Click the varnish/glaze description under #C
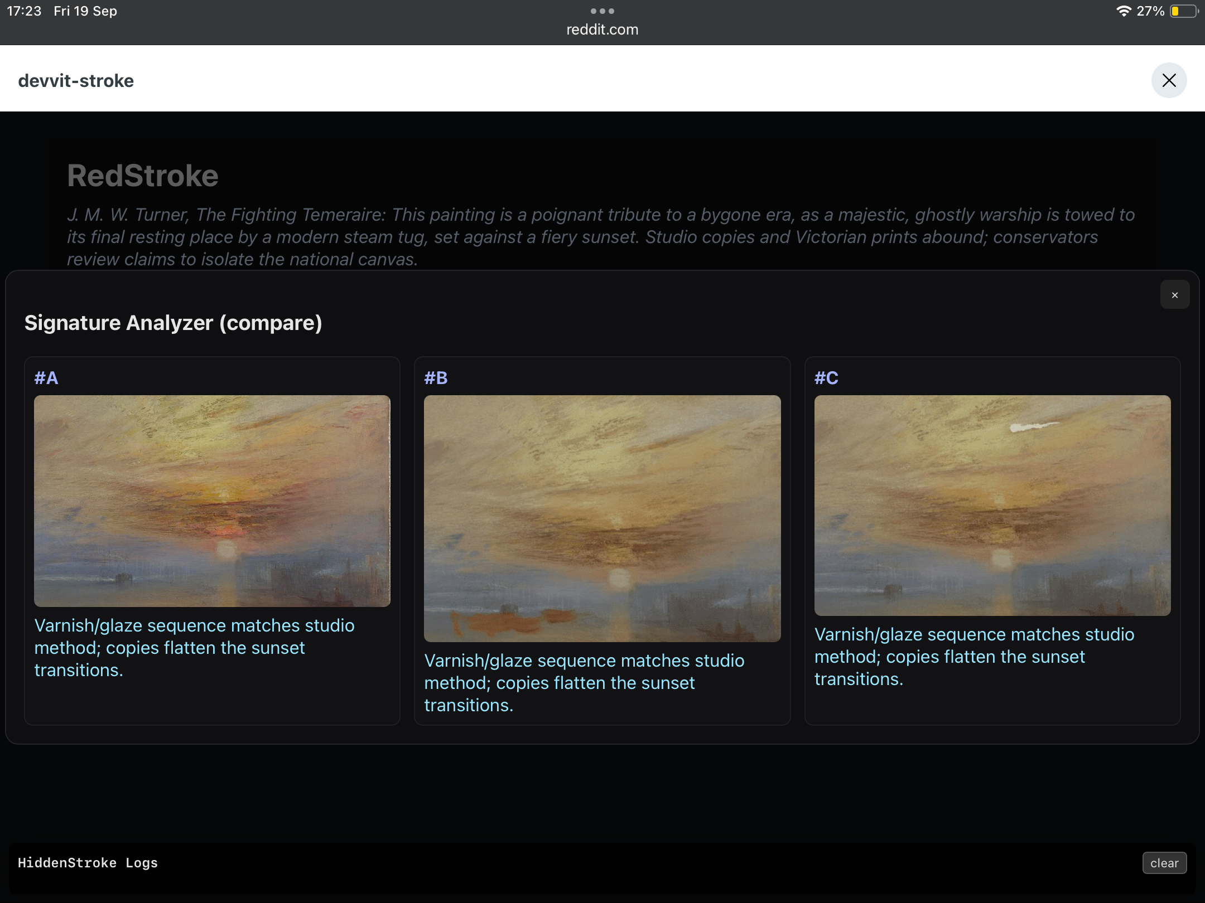 pyautogui.click(x=974, y=656)
